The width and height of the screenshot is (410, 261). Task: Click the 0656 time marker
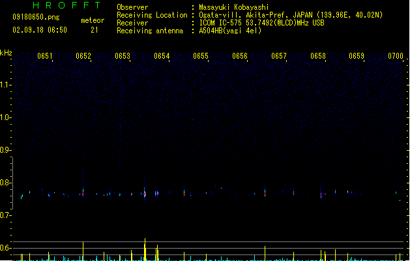click(x=240, y=56)
